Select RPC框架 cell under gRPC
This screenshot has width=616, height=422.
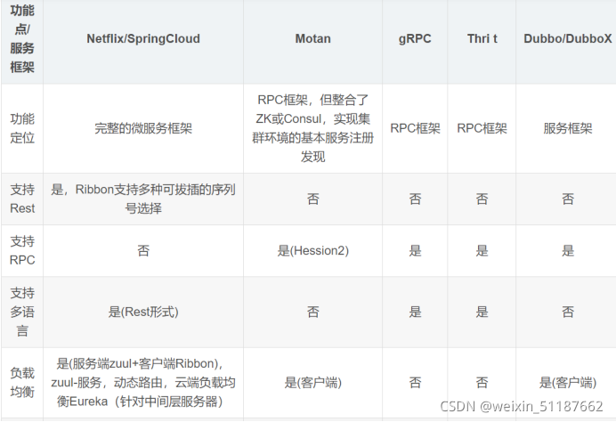(x=415, y=128)
